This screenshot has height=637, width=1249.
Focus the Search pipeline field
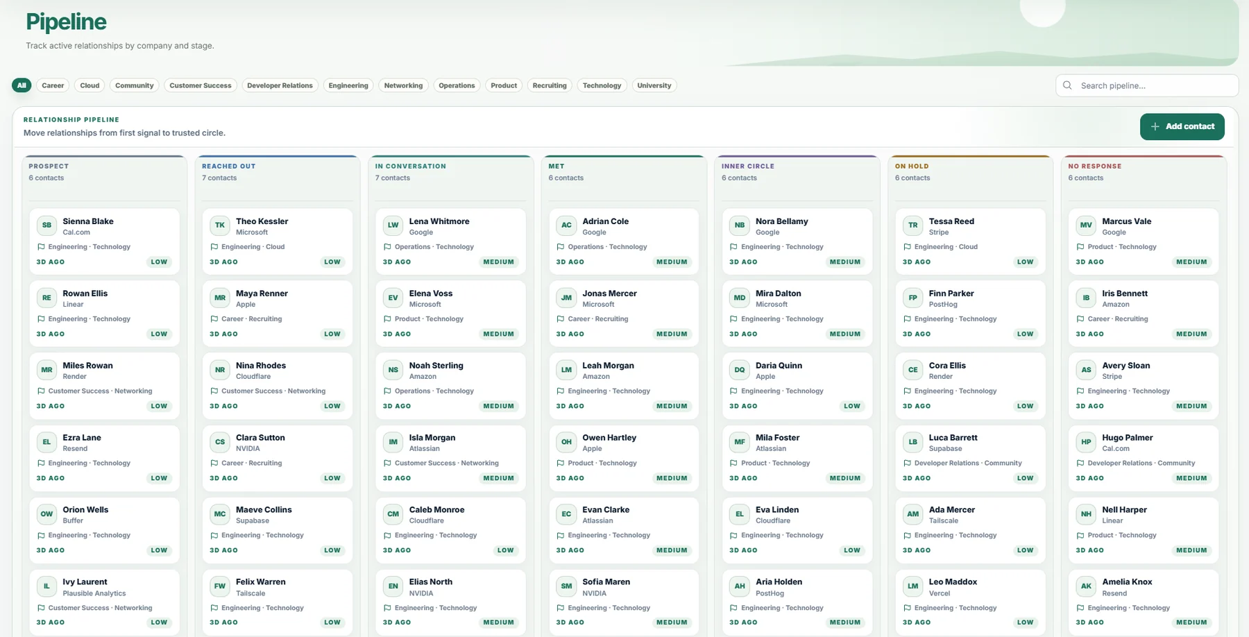tap(1147, 85)
